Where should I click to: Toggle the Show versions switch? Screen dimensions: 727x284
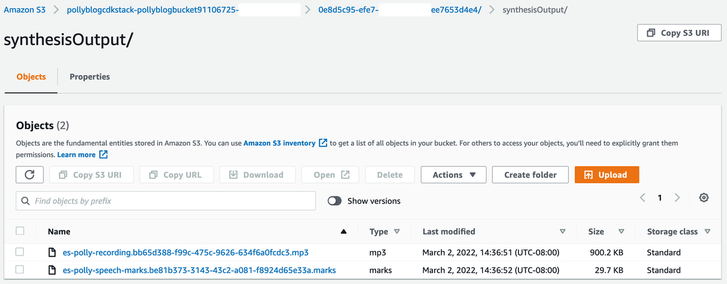tap(334, 201)
